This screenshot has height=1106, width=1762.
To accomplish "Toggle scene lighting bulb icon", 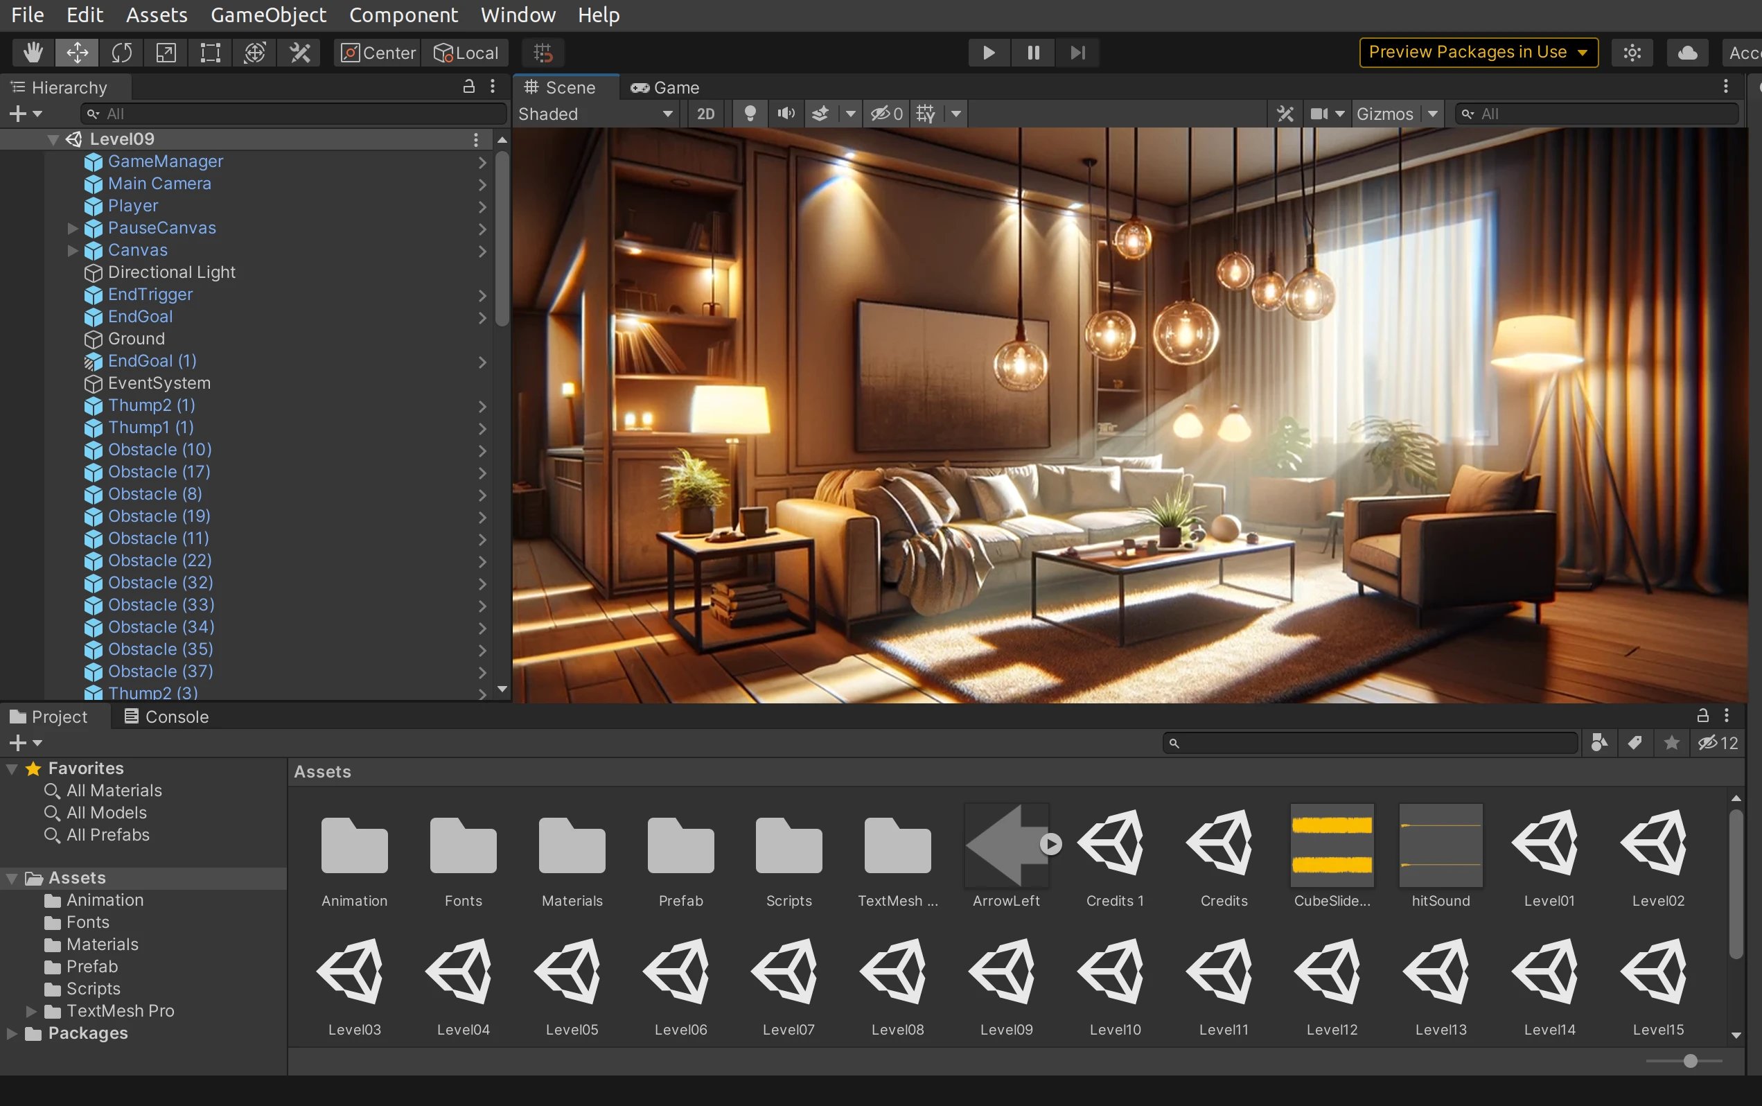I will point(750,114).
